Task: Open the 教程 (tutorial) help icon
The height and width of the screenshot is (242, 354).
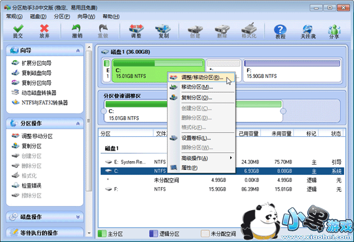Action: [x=280, y=32]
